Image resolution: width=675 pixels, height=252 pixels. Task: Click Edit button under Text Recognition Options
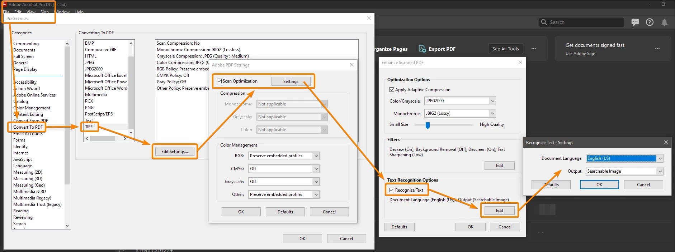499,211
